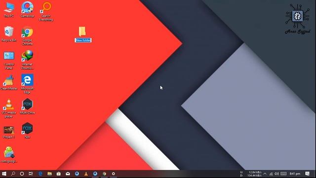
Task: Open the Windows Start menu
Action: pos(4,174)
